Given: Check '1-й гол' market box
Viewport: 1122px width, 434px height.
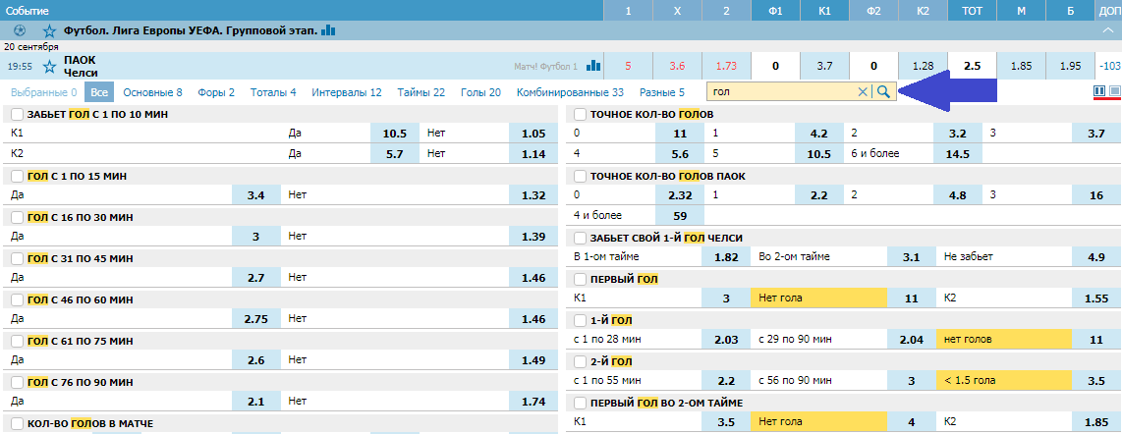Looking at the screenshot, I should [x=580, y=320].
